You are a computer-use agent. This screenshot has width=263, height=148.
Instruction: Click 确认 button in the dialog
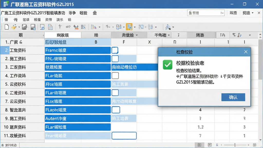[233, 97]
